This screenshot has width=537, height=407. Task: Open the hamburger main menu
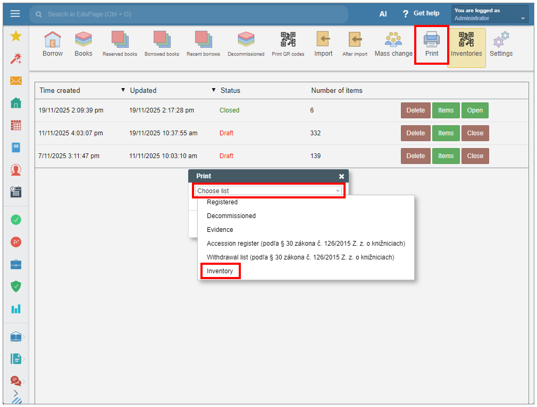(15, 14)
